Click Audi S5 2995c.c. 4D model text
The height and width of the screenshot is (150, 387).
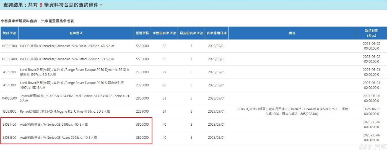click(54, 125)
